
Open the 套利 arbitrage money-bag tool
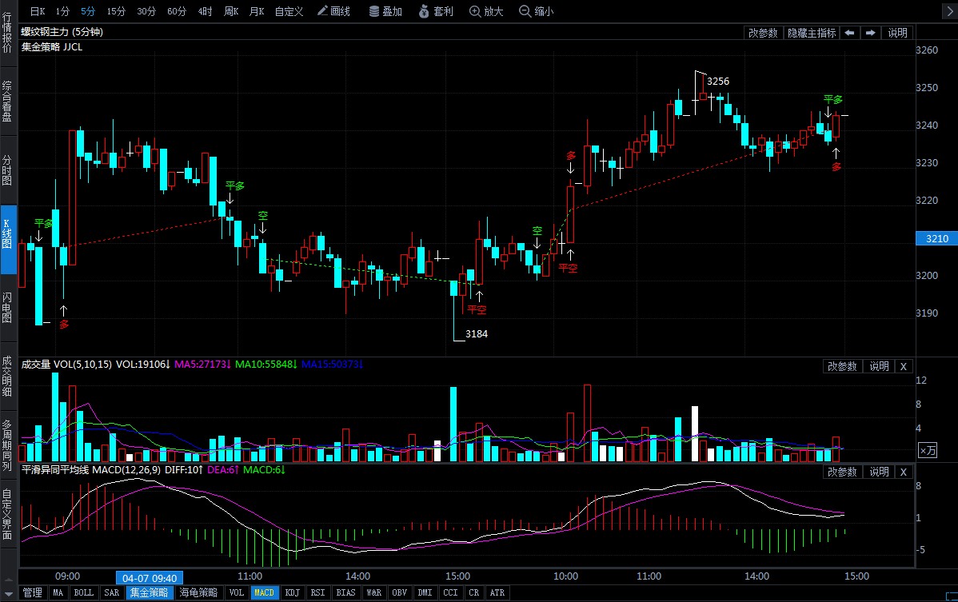[436, 11]
